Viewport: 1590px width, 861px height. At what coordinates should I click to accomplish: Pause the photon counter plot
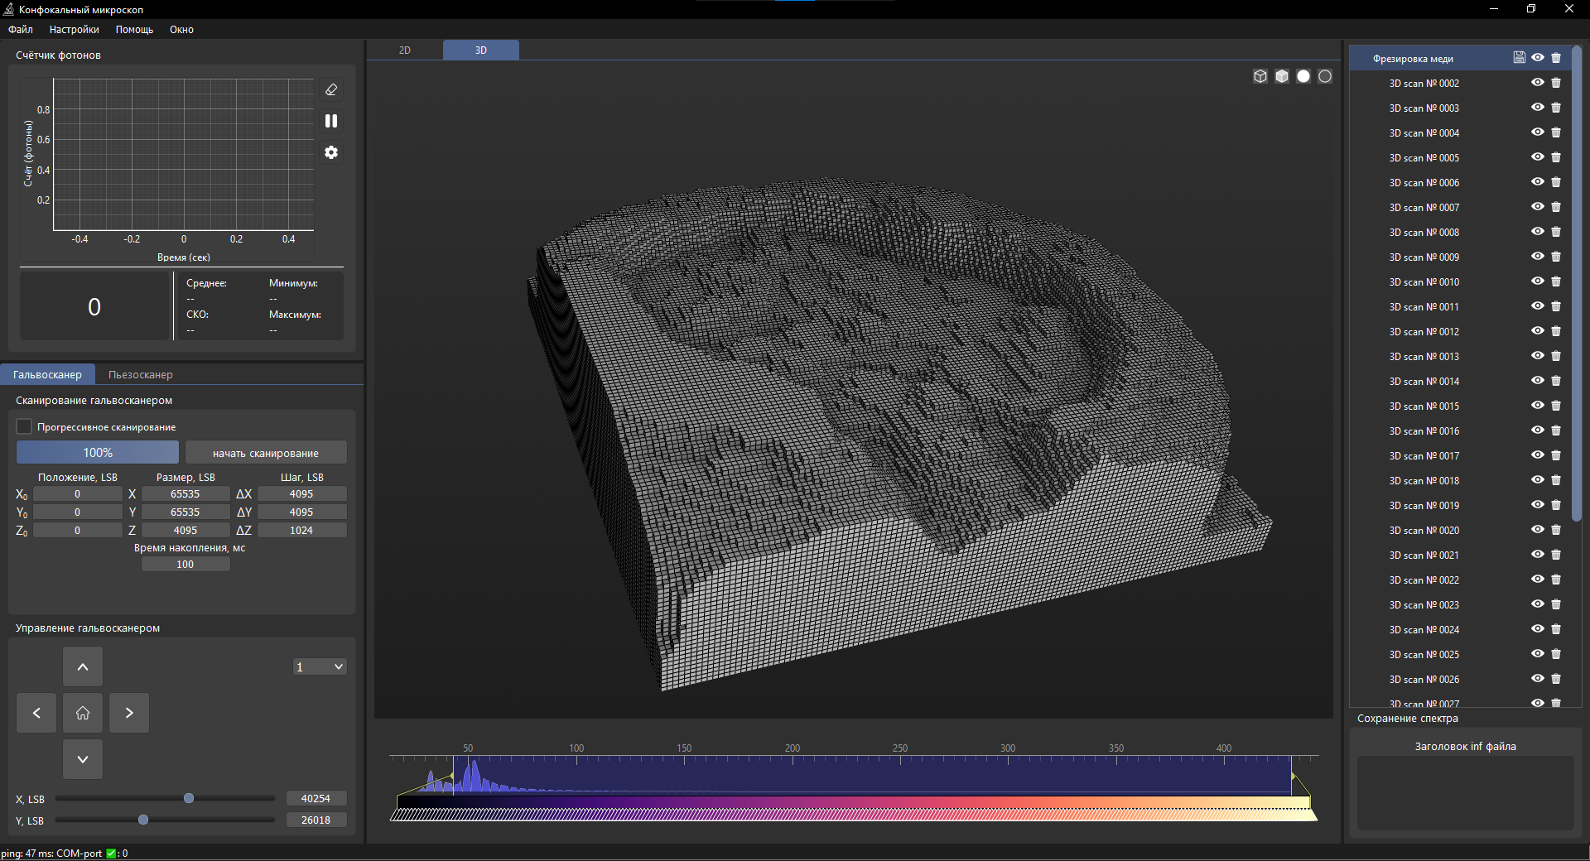tap(331, 121)
